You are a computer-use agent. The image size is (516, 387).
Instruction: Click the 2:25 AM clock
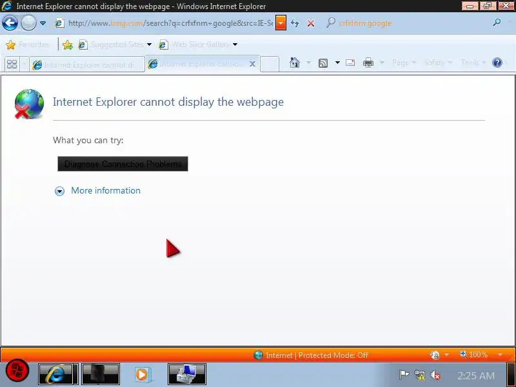476,375
